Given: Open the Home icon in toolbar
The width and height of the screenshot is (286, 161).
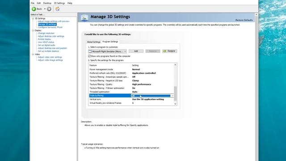Looking at the screenshot, I should [58, 9].
